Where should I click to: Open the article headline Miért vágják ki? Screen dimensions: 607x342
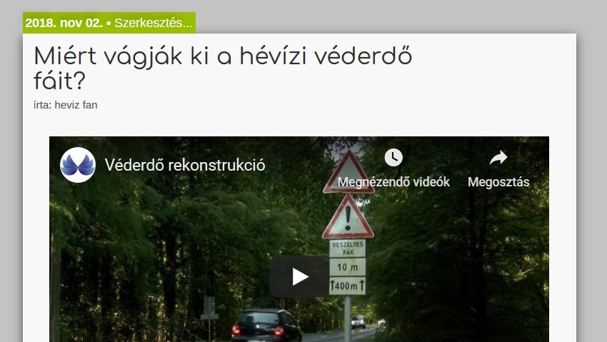[223, 68]
